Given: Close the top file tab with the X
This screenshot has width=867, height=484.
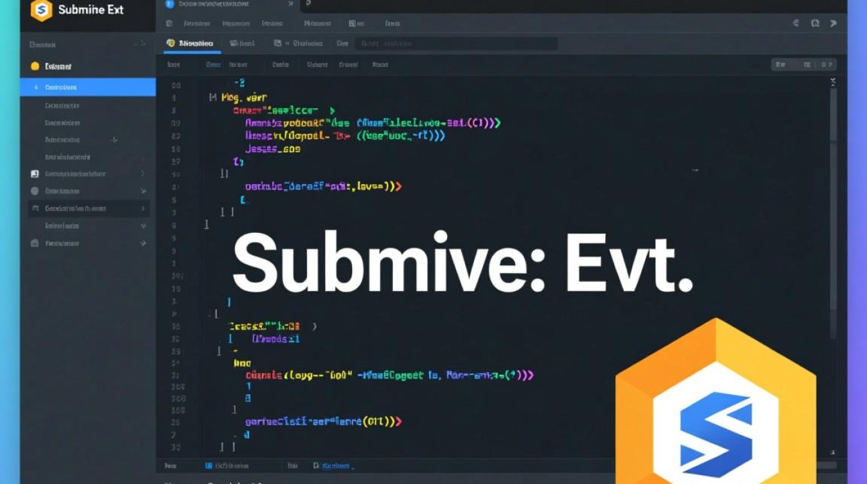Looking at the screenshot, I should coord(290,4).
